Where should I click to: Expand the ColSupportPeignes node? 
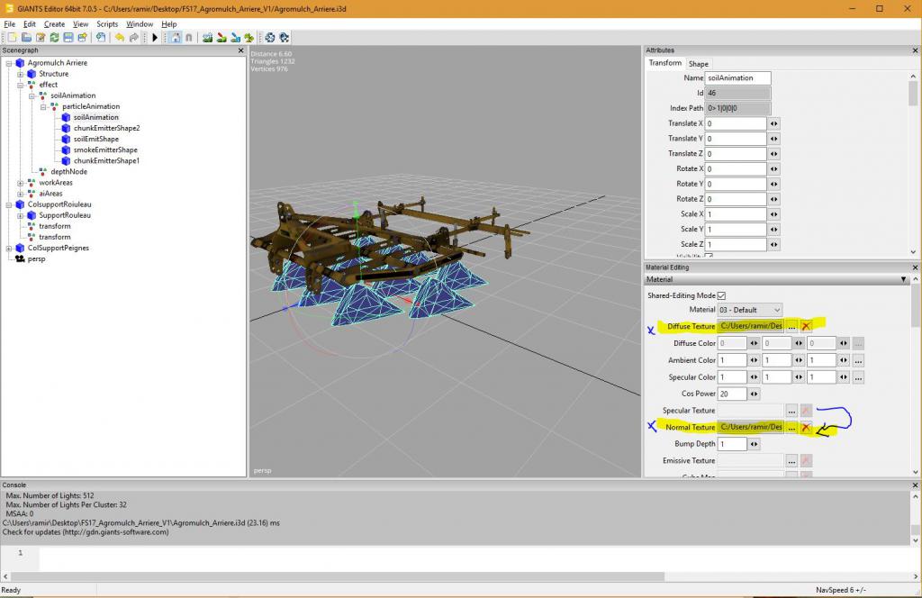9,249
